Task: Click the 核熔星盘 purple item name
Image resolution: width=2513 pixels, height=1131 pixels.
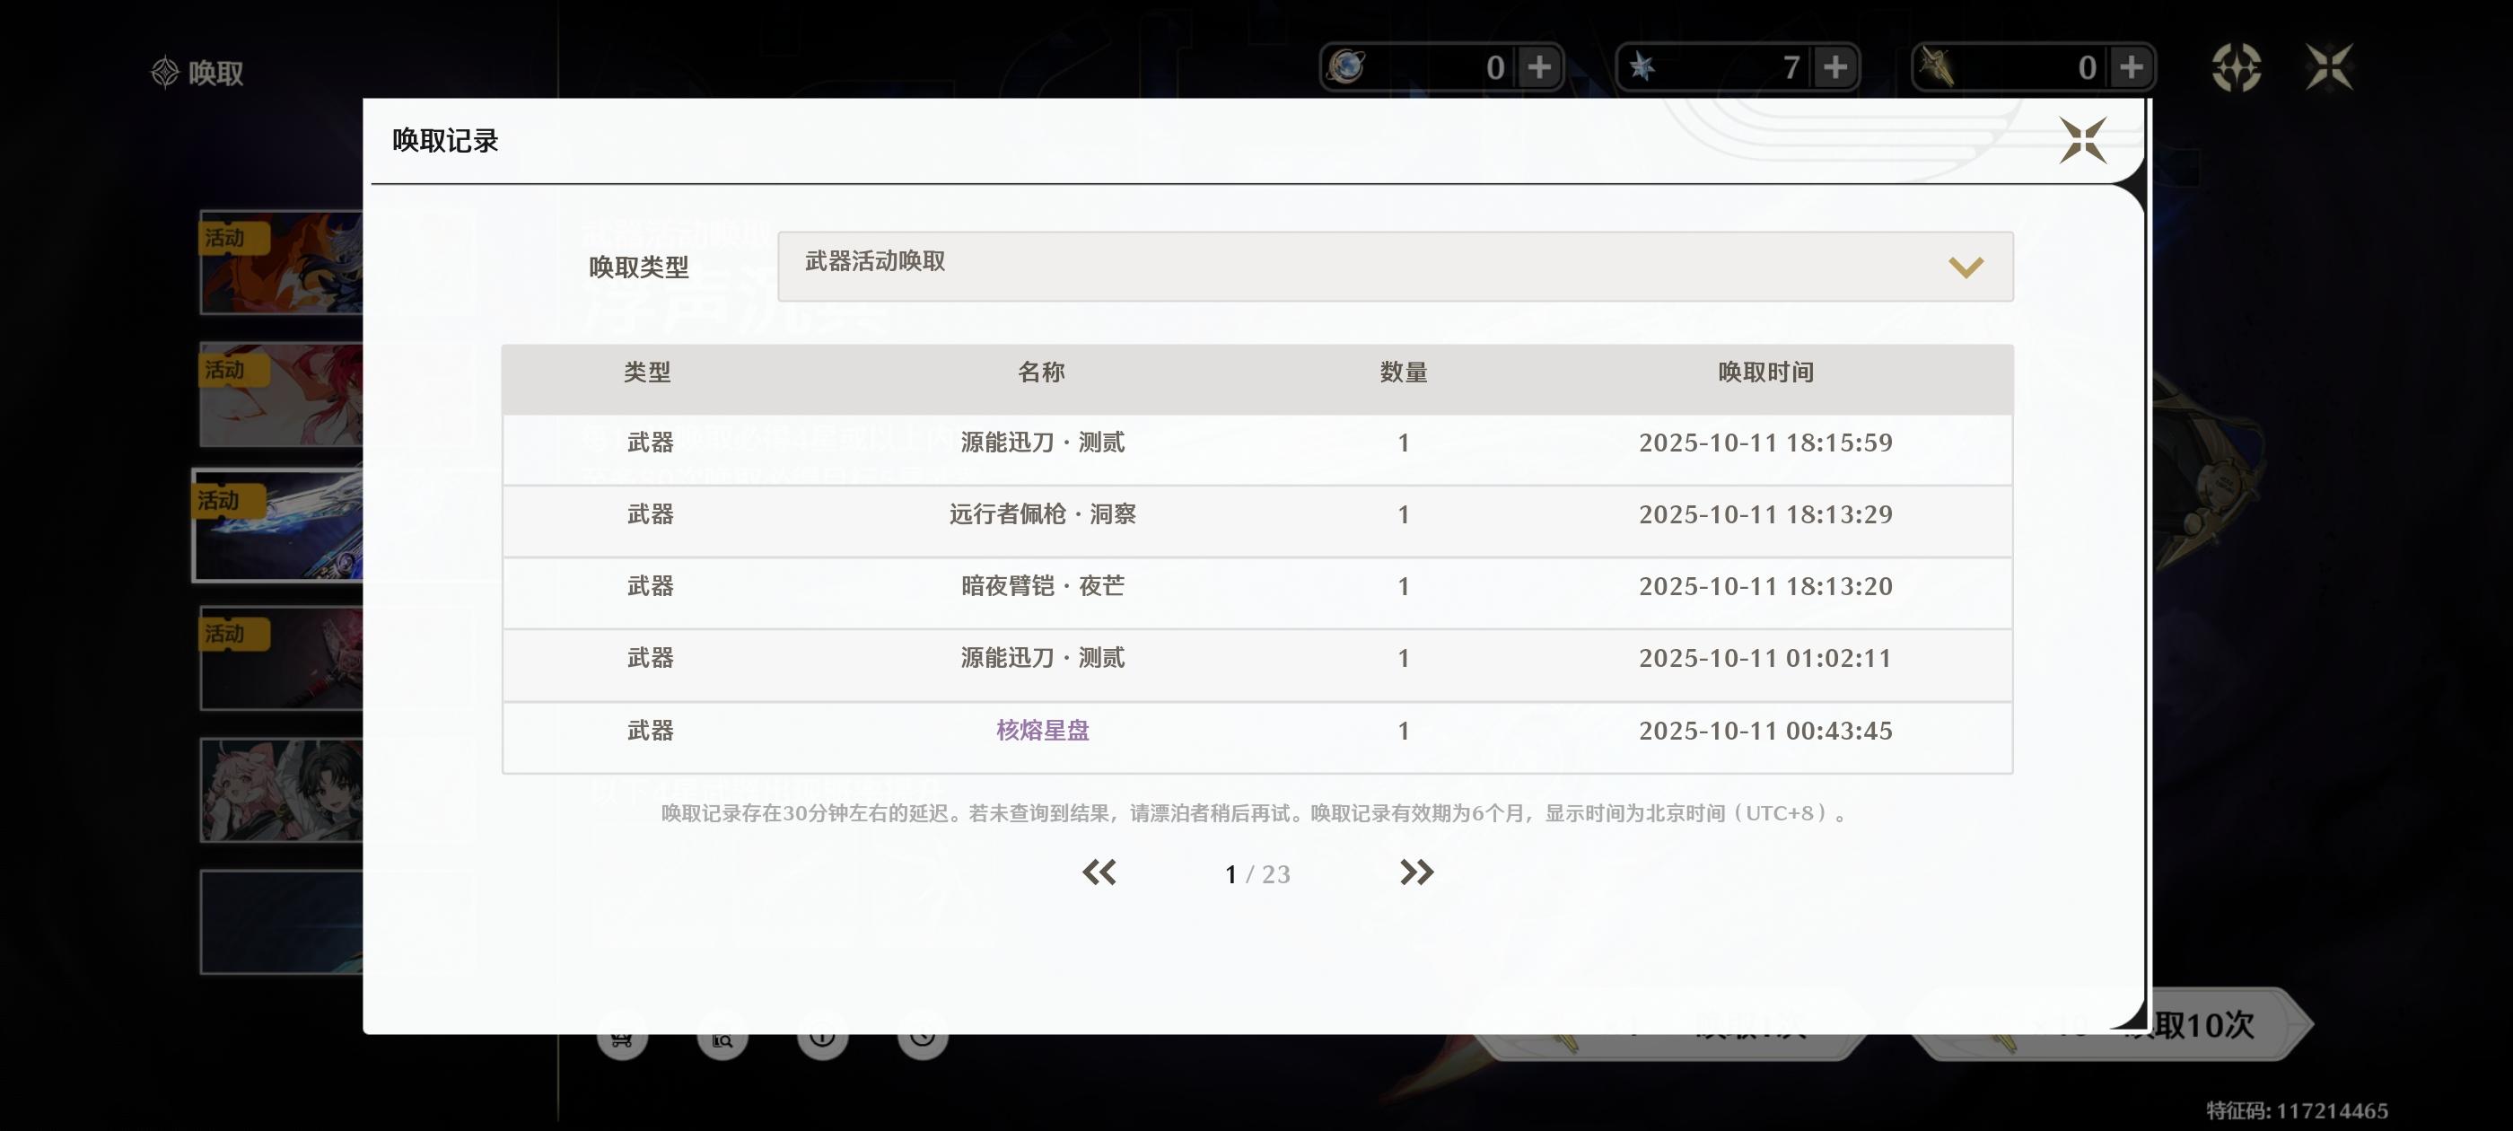Action: click(x=1042, y=730)
